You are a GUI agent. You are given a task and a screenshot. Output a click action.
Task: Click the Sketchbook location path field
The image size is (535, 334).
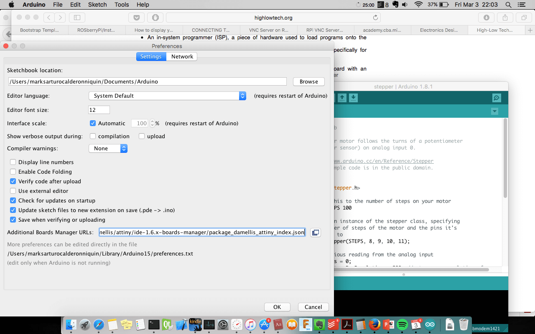148,81
